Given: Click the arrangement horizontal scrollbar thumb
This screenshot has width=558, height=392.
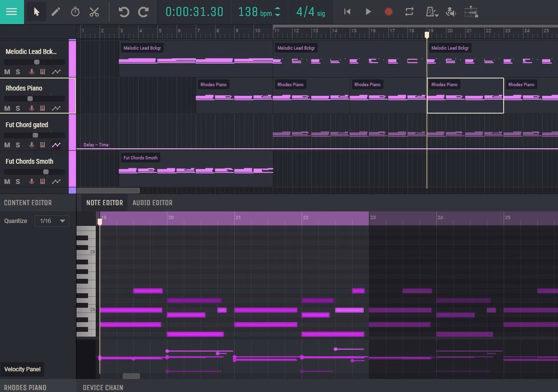Looking at the screenshot, I should click(108, 191).
